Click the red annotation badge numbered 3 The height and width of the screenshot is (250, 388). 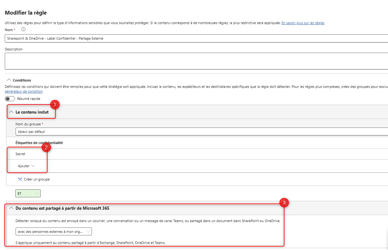(284, 203)
